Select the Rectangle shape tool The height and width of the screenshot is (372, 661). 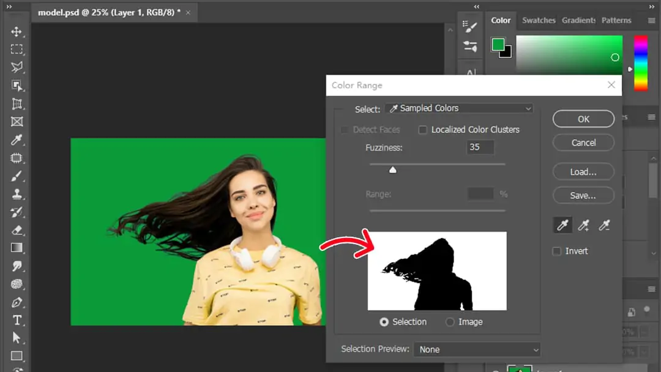17,356
